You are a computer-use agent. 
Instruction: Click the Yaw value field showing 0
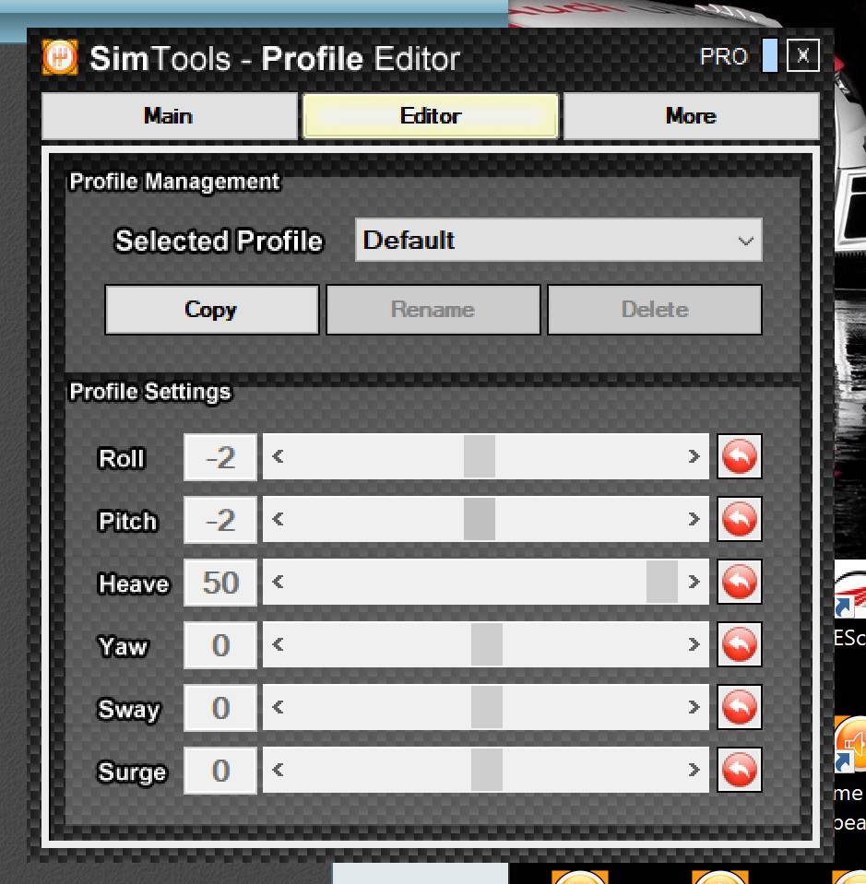click(220, 644)
